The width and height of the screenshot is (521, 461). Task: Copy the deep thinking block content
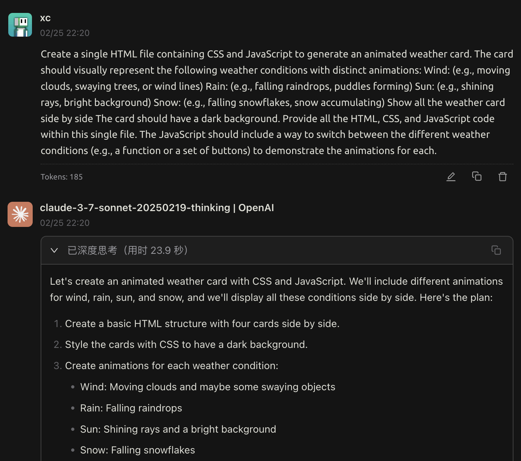pyautogui.click(x=496, y=250)
